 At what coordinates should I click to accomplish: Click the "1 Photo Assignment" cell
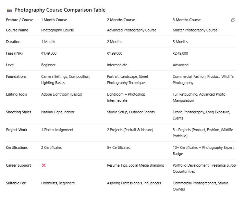pos(57,130)
